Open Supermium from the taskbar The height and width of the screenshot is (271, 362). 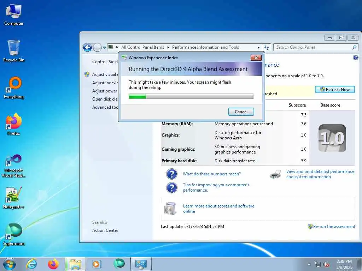119,264
